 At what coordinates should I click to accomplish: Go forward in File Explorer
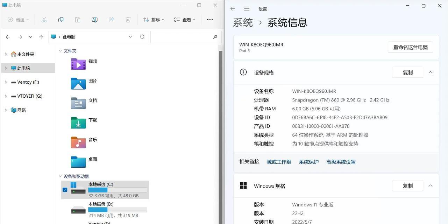tap(20, 37)
